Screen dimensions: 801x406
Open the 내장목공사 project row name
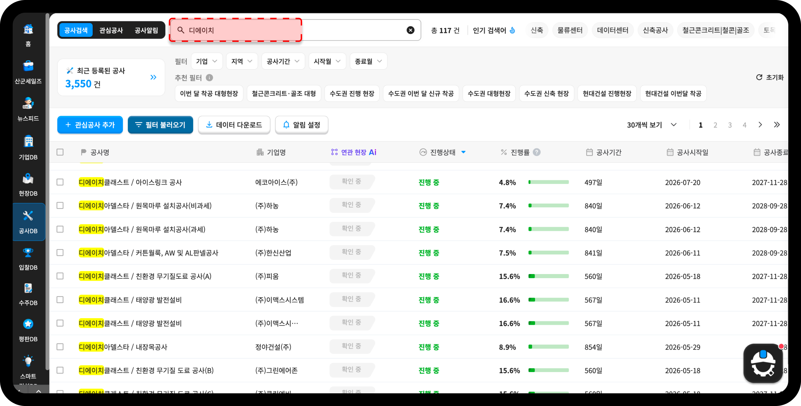tap(123, 347)
